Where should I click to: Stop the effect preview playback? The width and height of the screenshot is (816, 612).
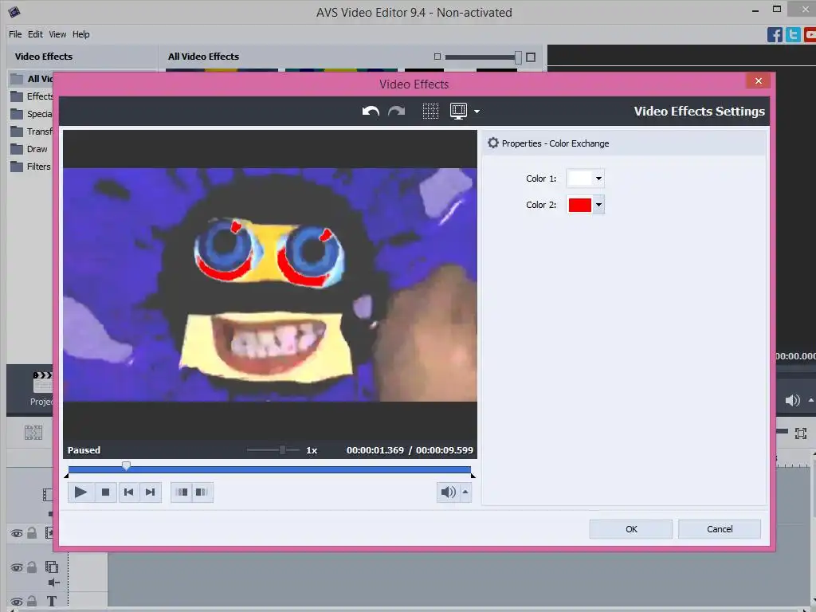pyautogui.click(x=106, y=492)
